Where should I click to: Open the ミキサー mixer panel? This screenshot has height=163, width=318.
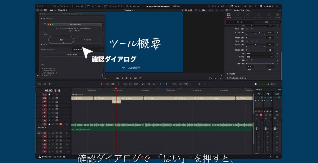pos(236,6)
